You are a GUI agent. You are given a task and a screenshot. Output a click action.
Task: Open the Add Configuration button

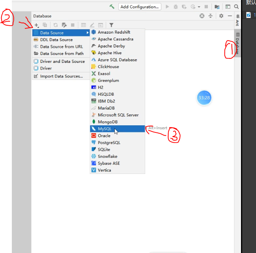coord(140,7)
